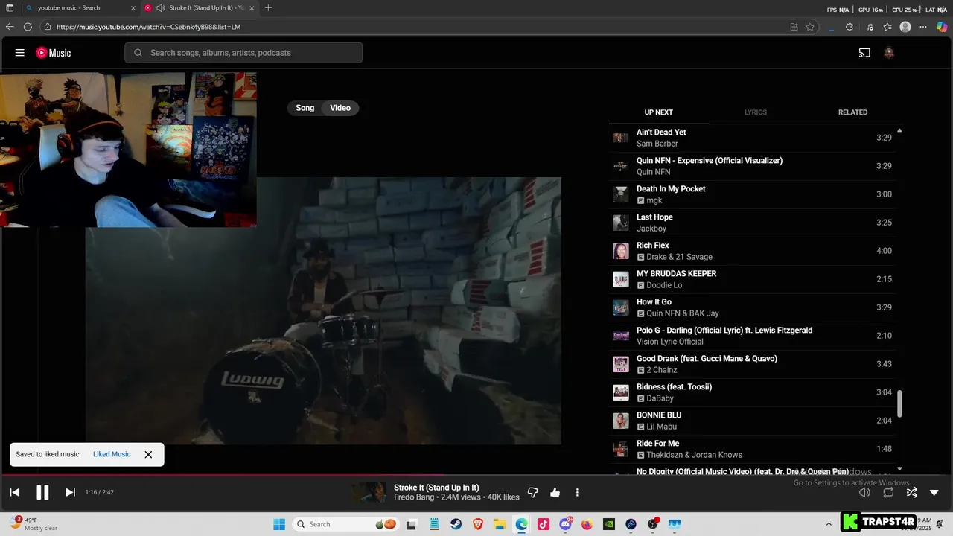
Task: Dislike Stroke It (Stand Up In It)
Action: 533,492
